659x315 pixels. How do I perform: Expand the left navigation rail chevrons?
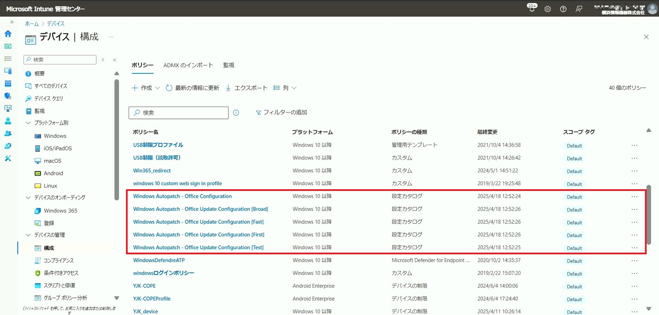(x=12, y=22)
